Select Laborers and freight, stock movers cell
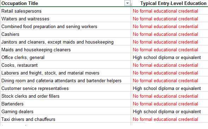This screenshot has width=208, height=129. 66,73
